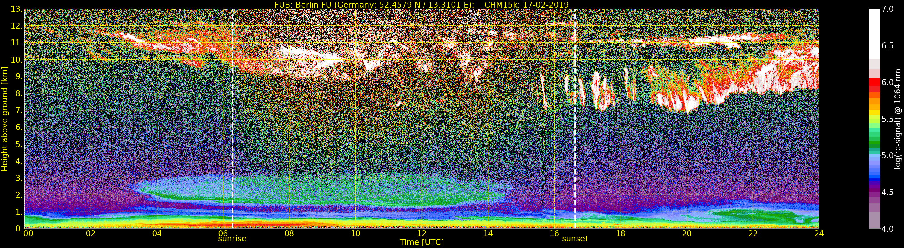This screenshot has width=904, height=248.
Task: Click the 'sunrise' label below the time axis
Action: pyautogui.click(x=232, y=239)
